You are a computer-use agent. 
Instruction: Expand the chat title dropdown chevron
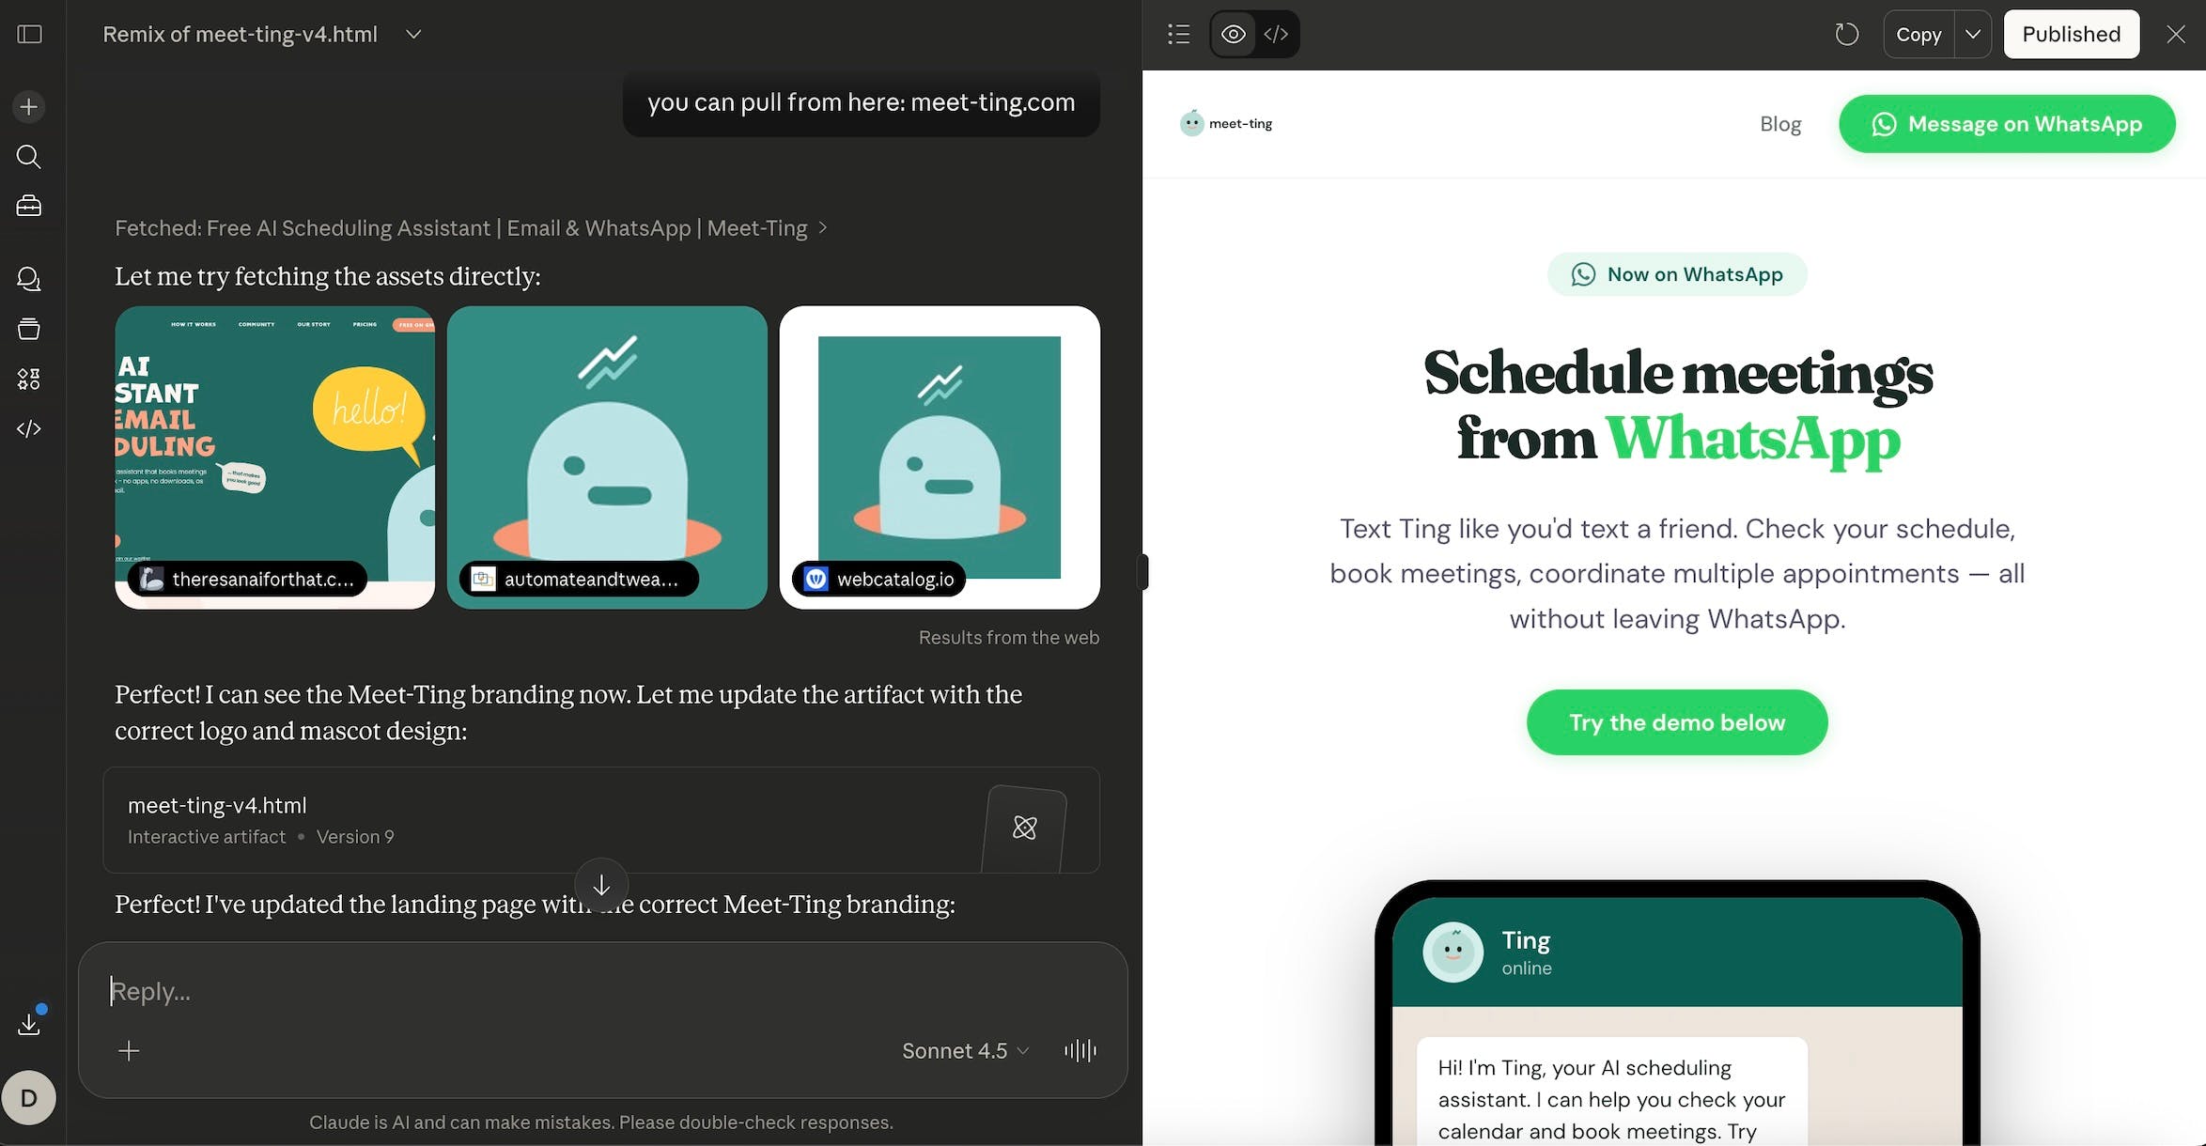413,35
